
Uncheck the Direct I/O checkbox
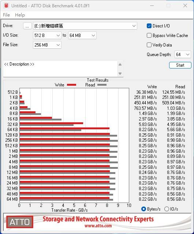149,26
